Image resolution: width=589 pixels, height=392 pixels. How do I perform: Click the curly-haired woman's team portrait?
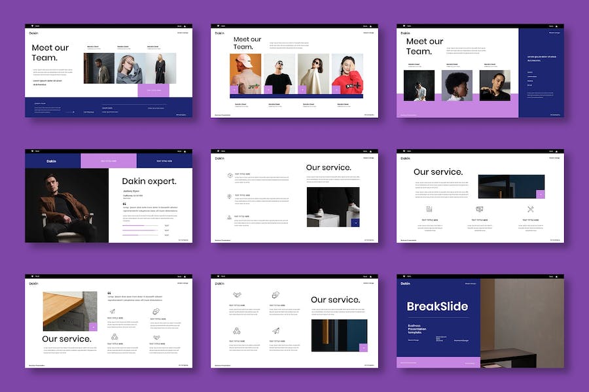coord(457,85)
